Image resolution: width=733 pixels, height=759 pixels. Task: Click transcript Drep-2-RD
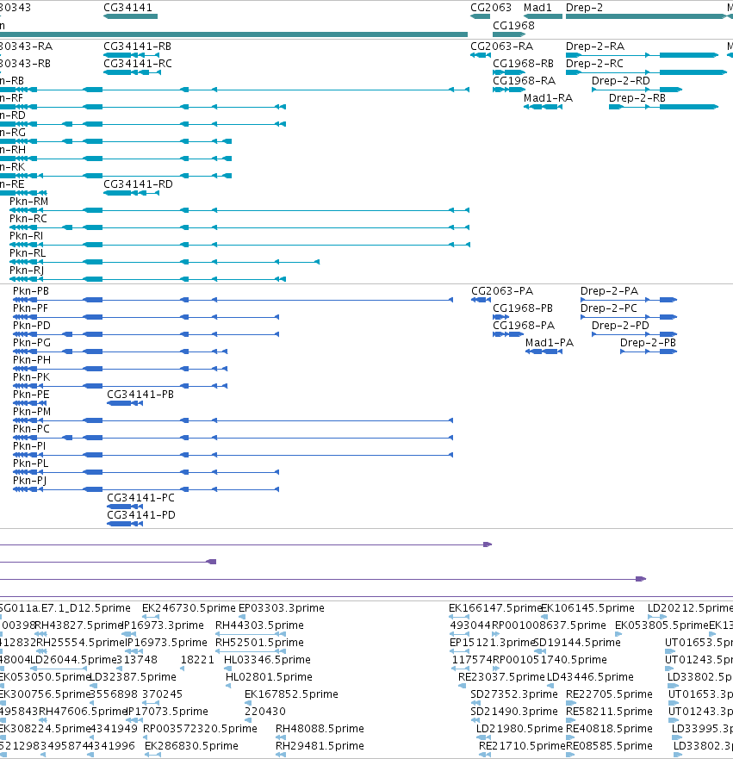tap(621, 81)
